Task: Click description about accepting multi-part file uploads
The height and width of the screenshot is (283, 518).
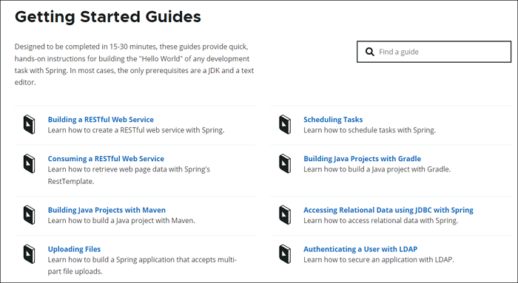Action: (x=142, y=265)
